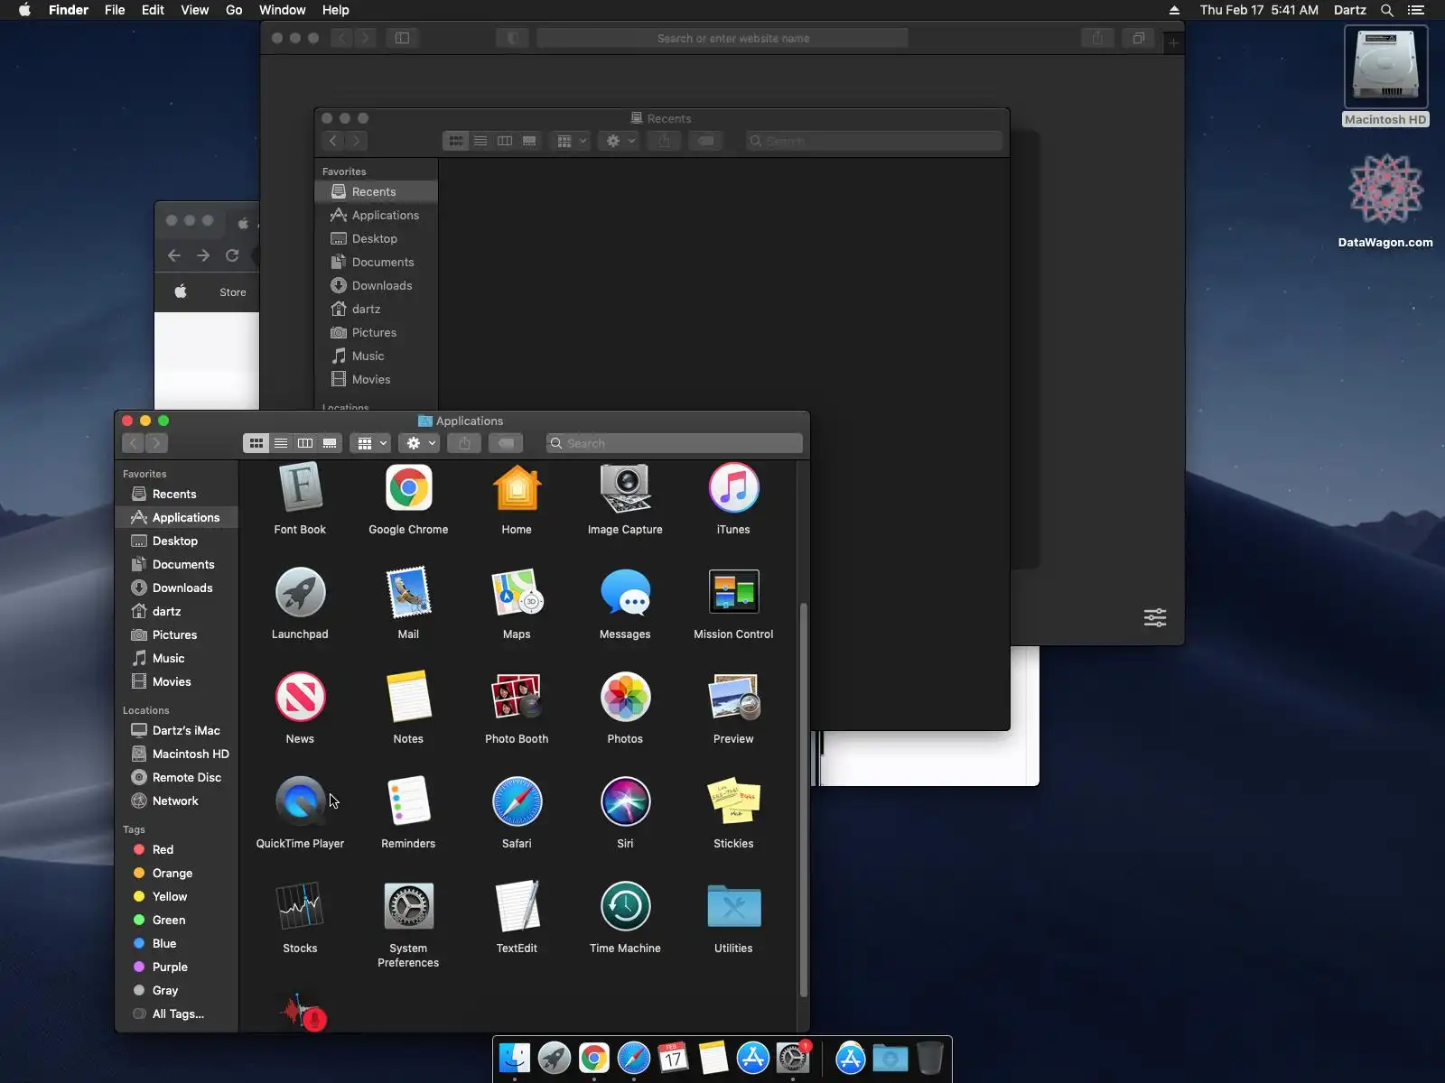Open Downloads in Applications window sidebar
The height and width of the screenshot is (1083, 1445).
(x=177, y=588)
